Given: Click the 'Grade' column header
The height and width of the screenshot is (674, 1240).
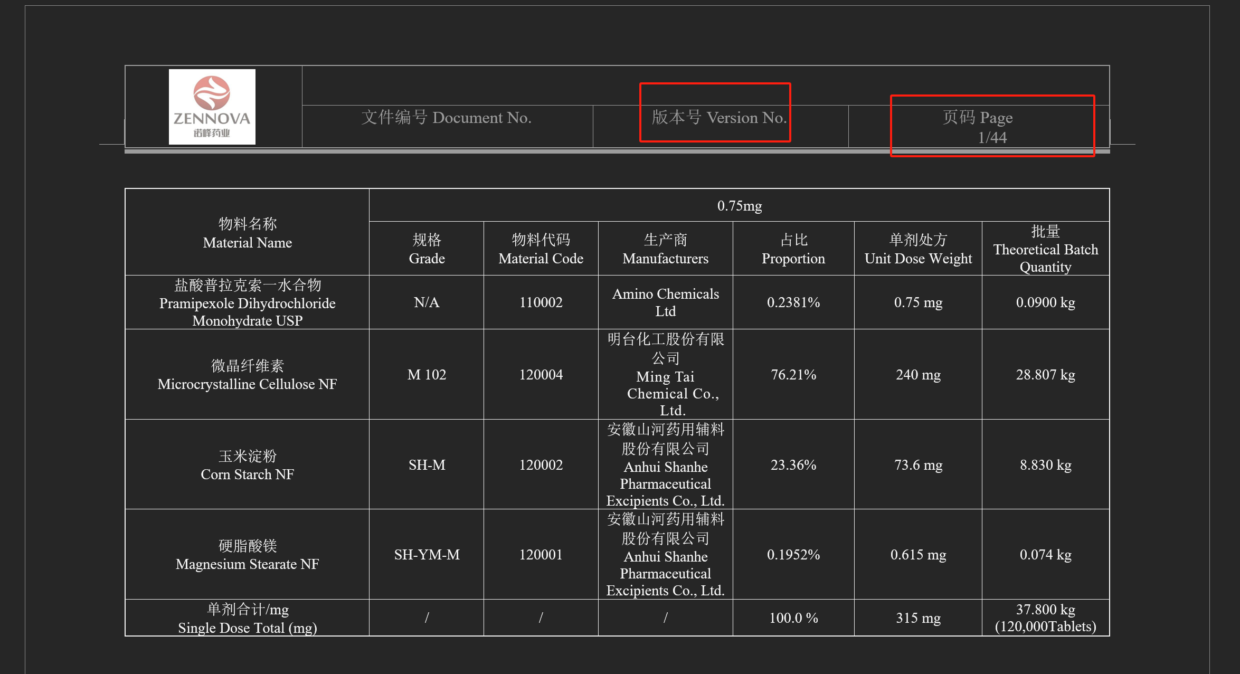Looking at the screenshot, I should point(427,249).
